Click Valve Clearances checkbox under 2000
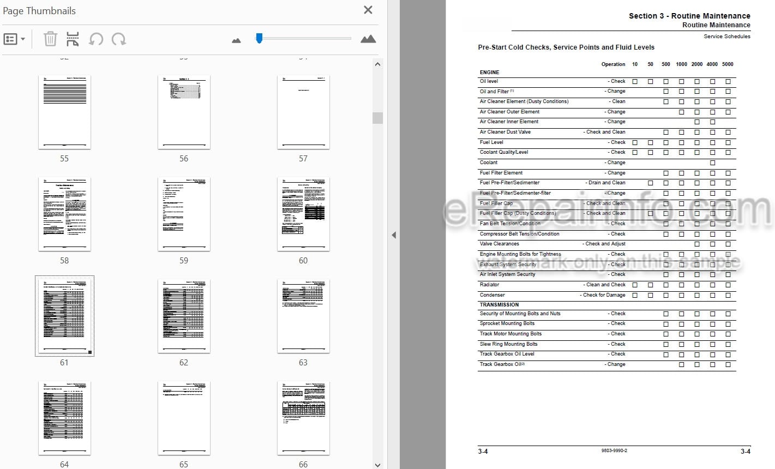Image resolution: width=775 pixels, height=469 pixels. point(697,244)
